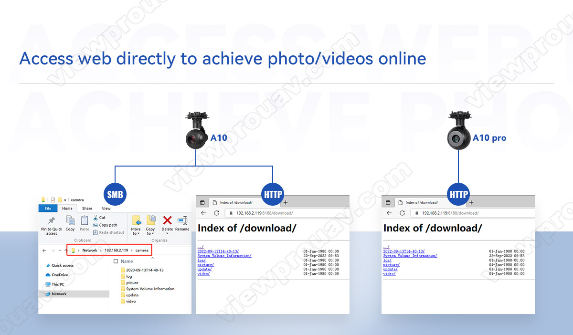Viewport: 573px width, 335px height.
Task: Switch to the Home ribbon tab
Action: (67, 209)
